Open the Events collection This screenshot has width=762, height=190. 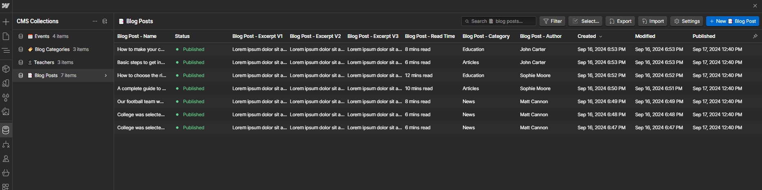coord(63,36)
